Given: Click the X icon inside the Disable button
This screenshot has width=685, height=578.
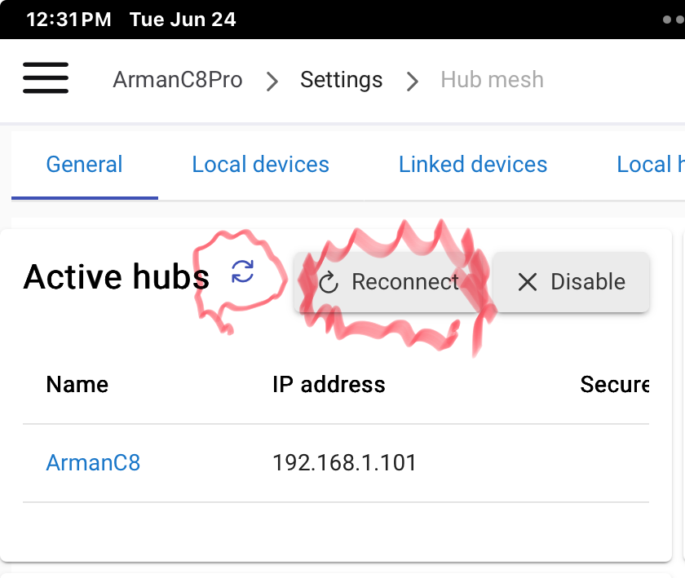Looking at the screenshot, I should 527,282.
